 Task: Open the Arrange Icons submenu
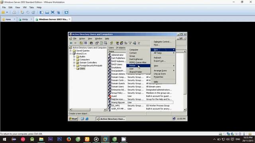point(163,71)
